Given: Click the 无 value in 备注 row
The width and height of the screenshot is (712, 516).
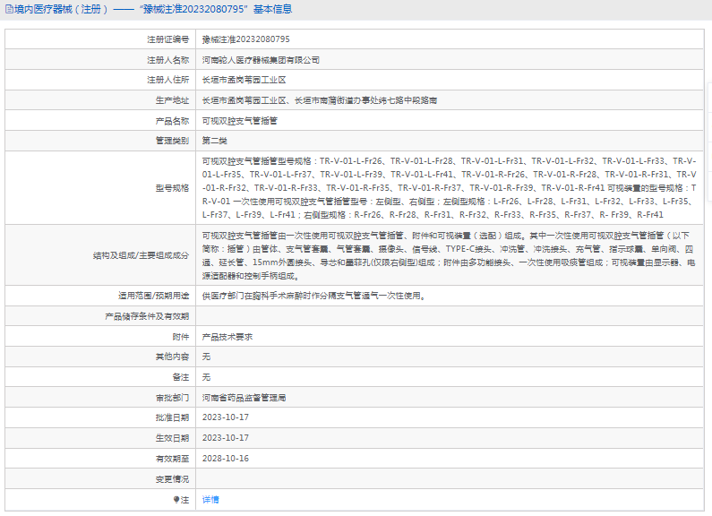Looking at the screenshot, I should [x=206, y=377].
